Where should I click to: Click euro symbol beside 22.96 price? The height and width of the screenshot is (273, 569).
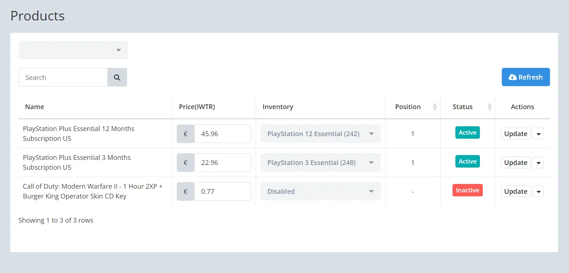coord(186,162)
